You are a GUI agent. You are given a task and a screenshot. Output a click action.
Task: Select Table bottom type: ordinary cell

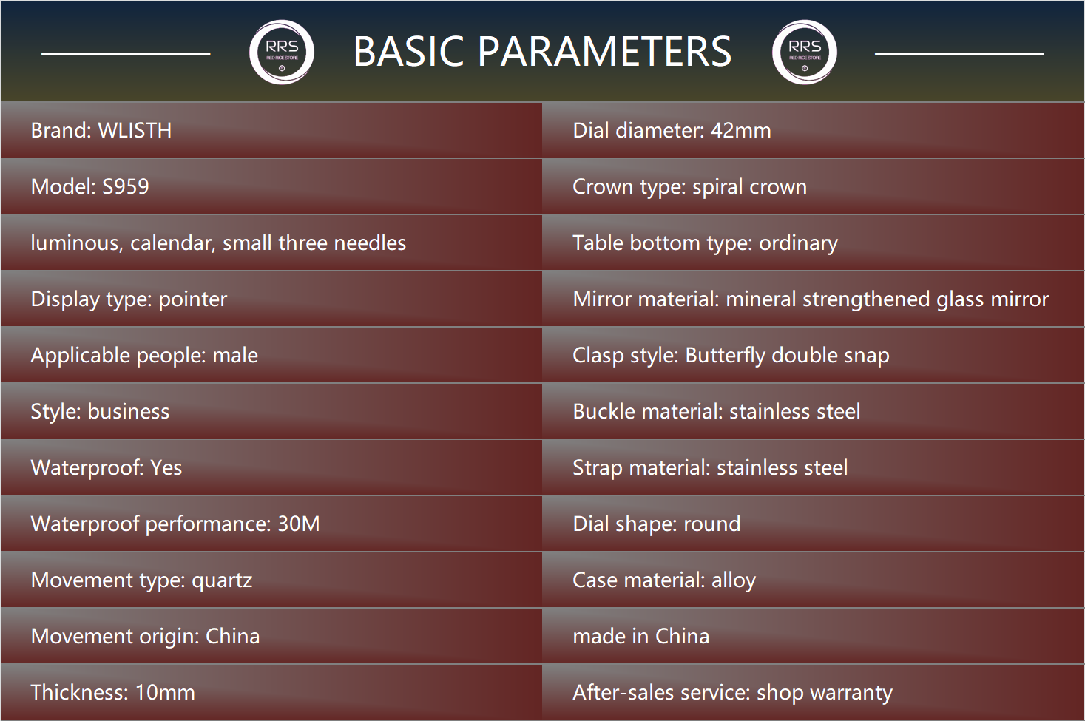(705, 243)
